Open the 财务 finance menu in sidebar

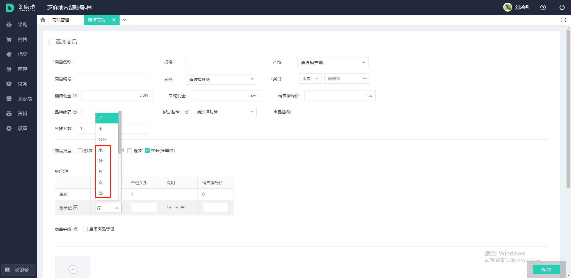pyautogui.click(x=18, y=84)
